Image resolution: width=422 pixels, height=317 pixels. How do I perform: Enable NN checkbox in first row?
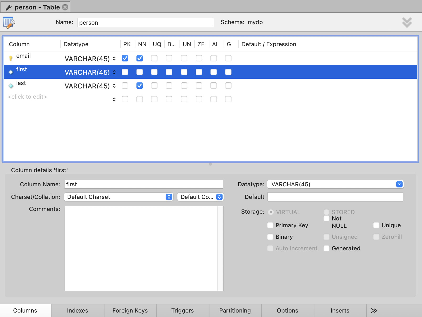point(140,72)
